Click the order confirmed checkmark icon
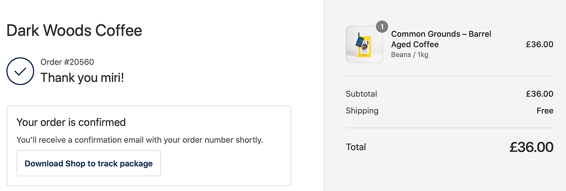 (x=20, y=71)
